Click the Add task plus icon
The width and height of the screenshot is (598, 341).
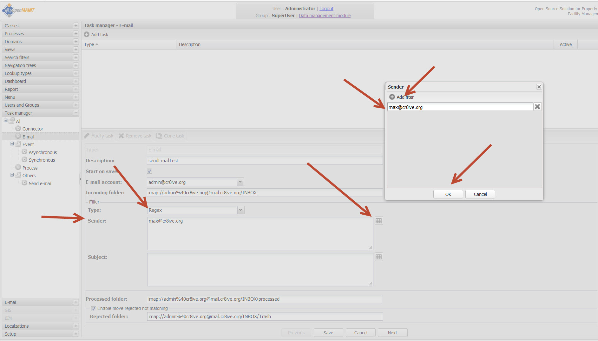click(87, 35)
